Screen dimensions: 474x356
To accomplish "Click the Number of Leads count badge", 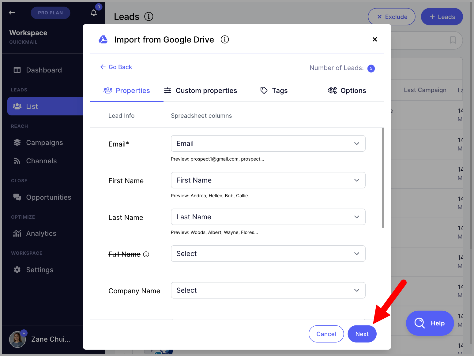I will [371, 69].
